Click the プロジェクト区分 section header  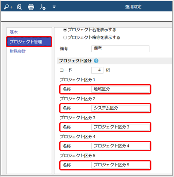point(75,61)
